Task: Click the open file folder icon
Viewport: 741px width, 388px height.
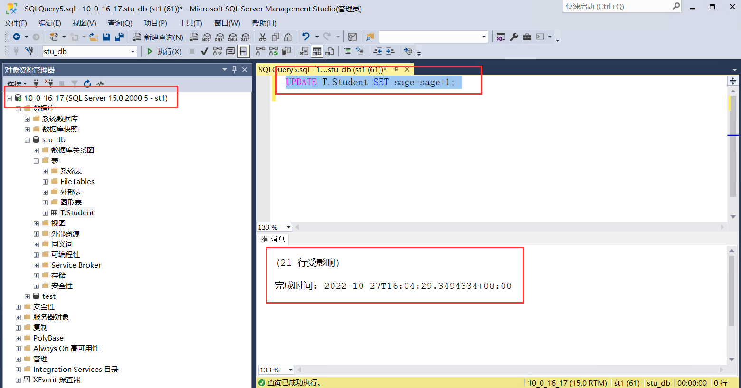Action: tap(94, 37)
